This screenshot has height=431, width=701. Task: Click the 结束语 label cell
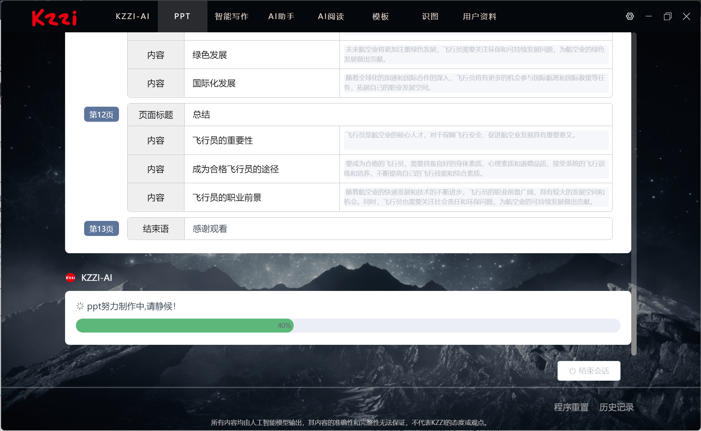coord(156,228)
